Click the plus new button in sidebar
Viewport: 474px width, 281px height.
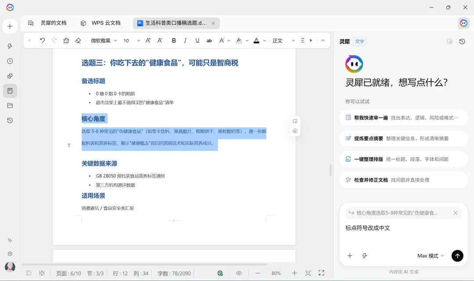[x=10, y=26]
